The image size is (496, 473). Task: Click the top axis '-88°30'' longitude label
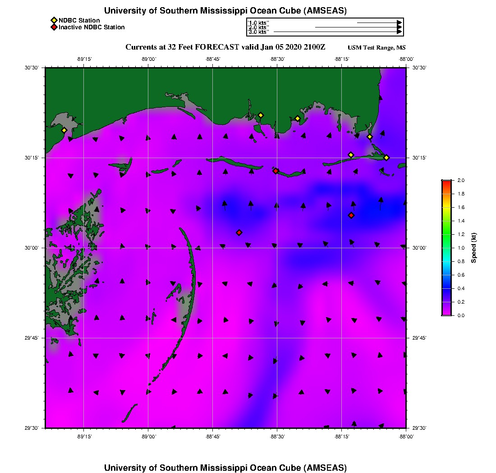point(277,59)
